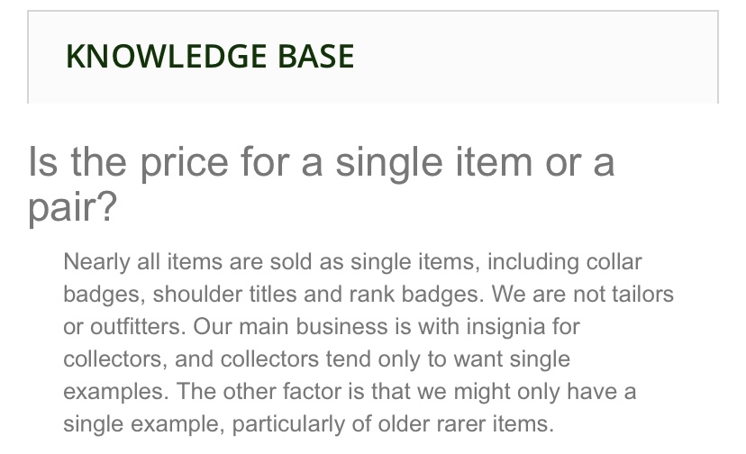Screen dimensions: 746x454
Task: Click the line starting "collectors, and collectors tend"
Action: [316, 359]
